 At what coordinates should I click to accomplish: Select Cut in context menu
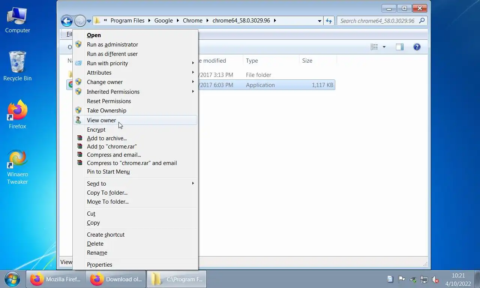(x=135, y=213)
